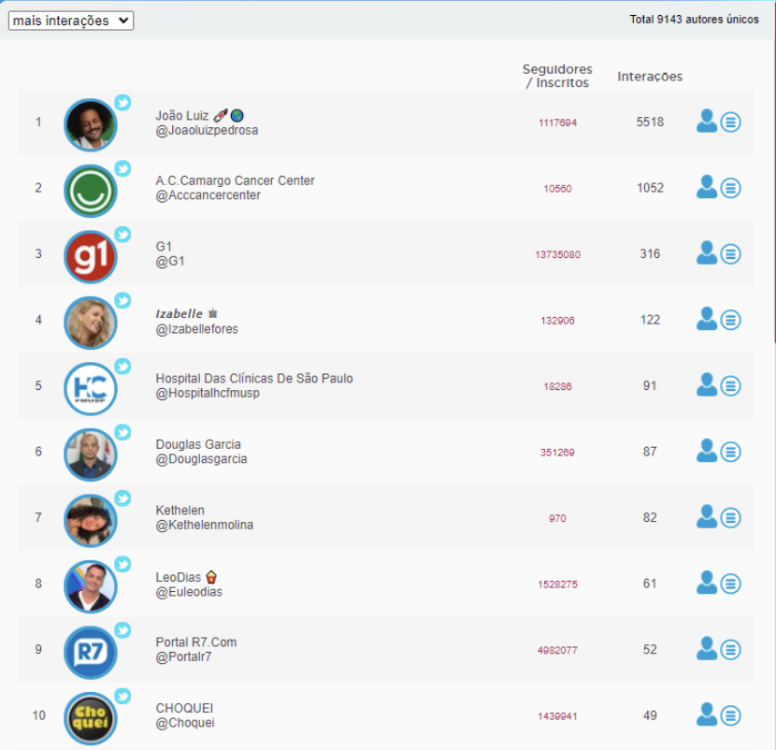This screenshot has width=776, height=750.
Task: Open profile icon for Izabelle
Action: (x=706, y=319)
